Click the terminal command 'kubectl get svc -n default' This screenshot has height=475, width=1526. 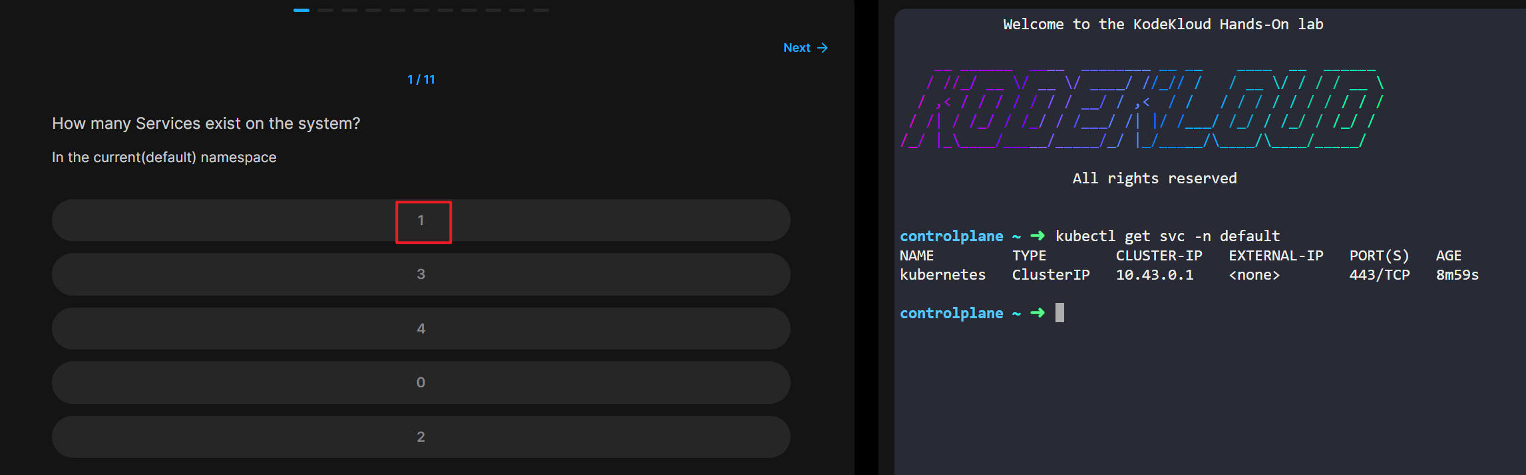coord(1167,236)
